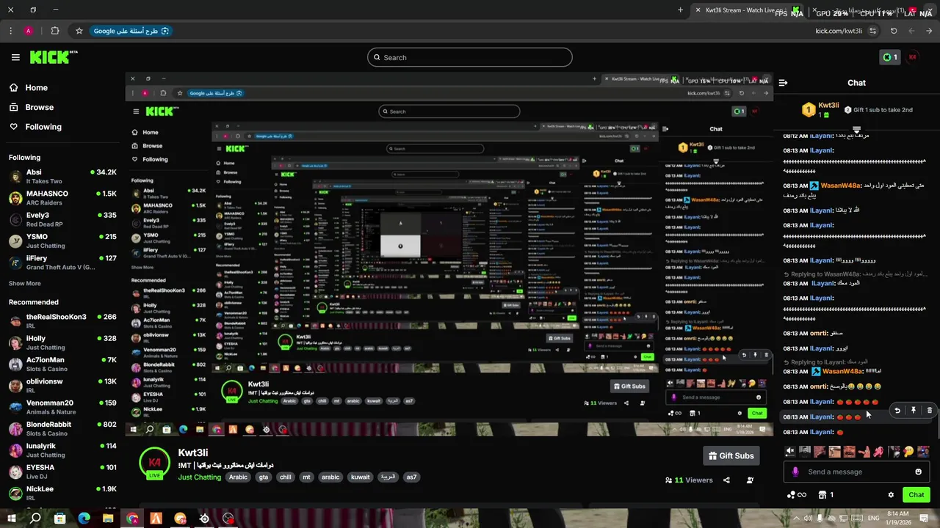Click the green Chat send button
The height and width of the screenshot is (528, 940).
click(x=916, y=495)
